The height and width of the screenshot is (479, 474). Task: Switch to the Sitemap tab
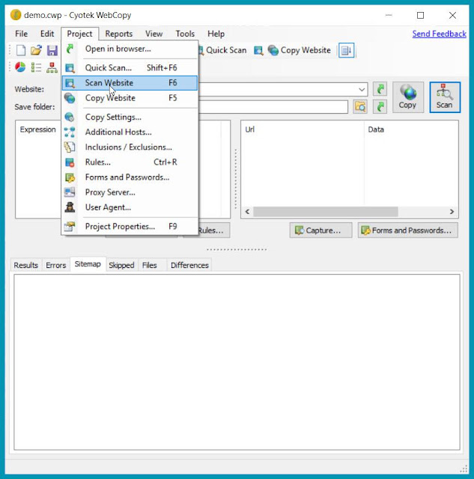click(x=88, y=264)
